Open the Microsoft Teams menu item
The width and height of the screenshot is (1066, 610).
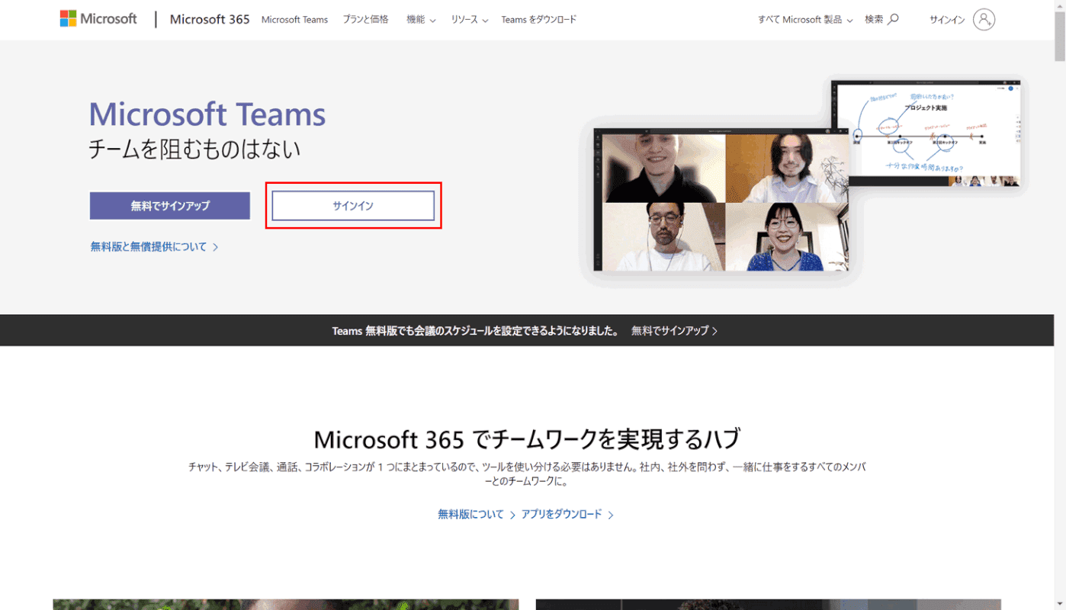pos(294,20)
